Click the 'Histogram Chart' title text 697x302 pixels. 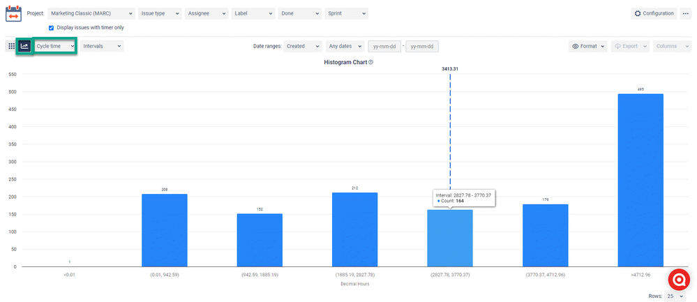(345, 63)
